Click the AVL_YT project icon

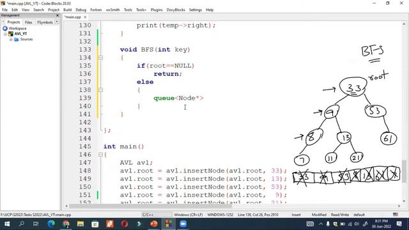(11, 34)
